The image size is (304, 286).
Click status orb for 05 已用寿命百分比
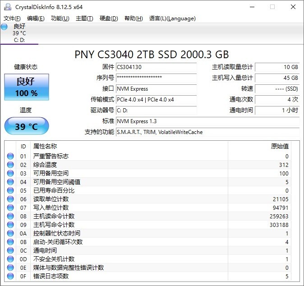(x=10, y=190)
